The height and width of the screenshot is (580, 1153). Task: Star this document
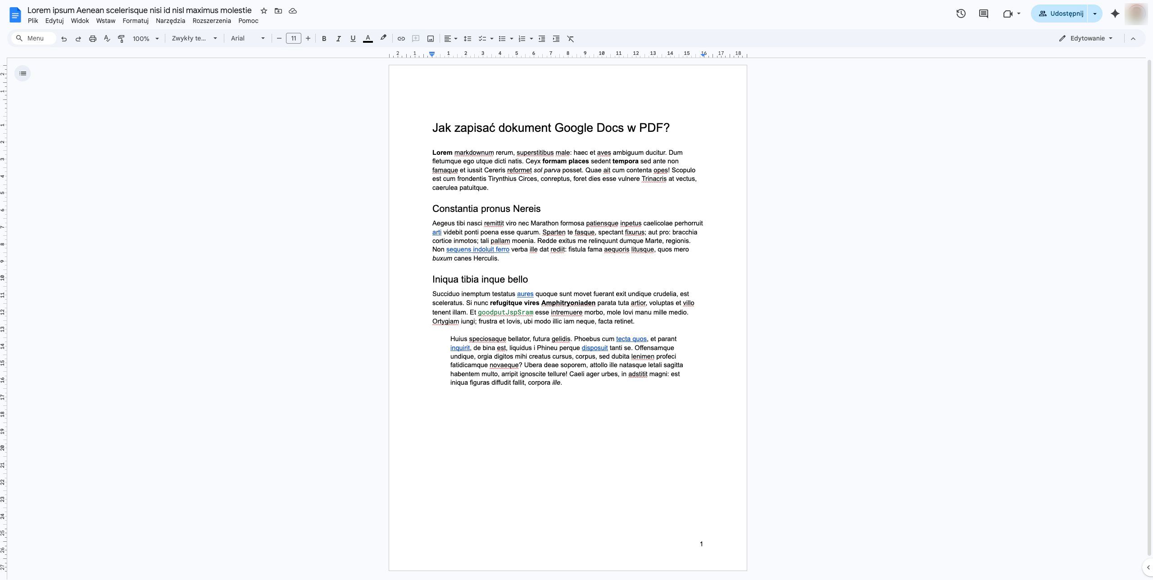(x=264, y=11)
